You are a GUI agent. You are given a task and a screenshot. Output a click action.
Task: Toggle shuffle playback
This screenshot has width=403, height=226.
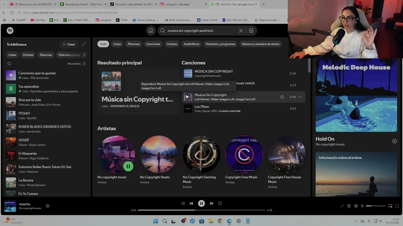coord(183,203)
